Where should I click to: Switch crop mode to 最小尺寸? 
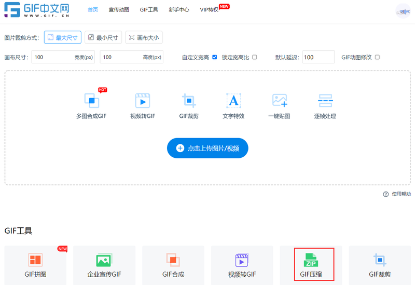[x=103, y=37]
